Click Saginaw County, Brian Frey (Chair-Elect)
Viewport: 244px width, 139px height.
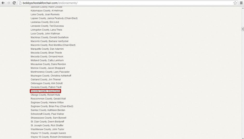[x=52, y=106]
